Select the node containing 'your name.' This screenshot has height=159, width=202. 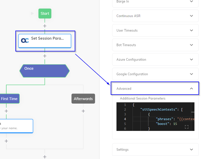click(16, 126)
